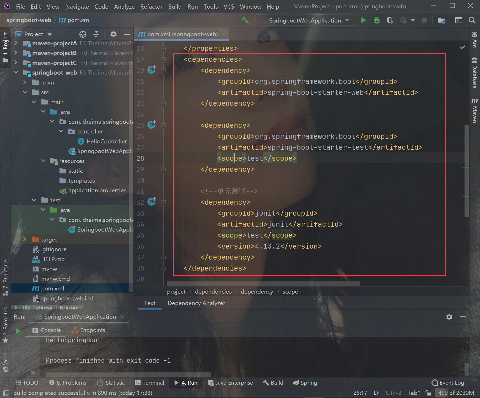Open the Run Anything icon in toolbar
Image resolution: width=480 pixels, height=398 pixels.
(459, 20)
